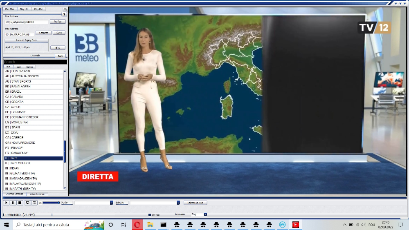Open Video Settings tab

click(x=37, y=194)
